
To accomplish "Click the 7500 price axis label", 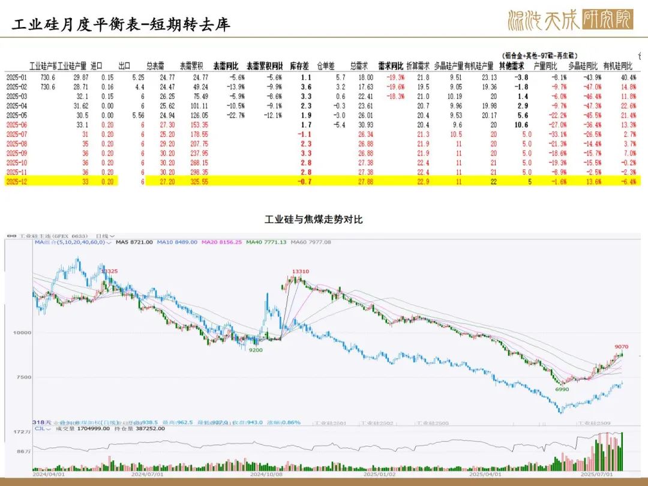I will [x=24, y=377].
